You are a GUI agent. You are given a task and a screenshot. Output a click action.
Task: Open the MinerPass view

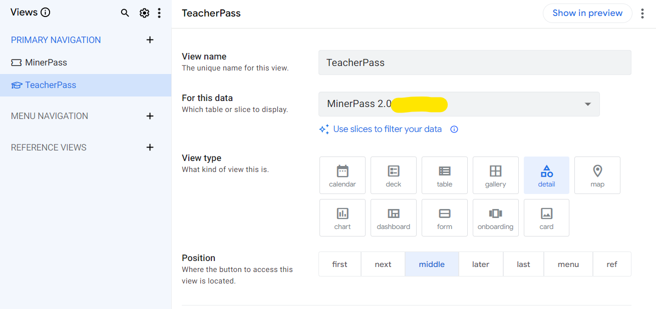coord(46,62)
